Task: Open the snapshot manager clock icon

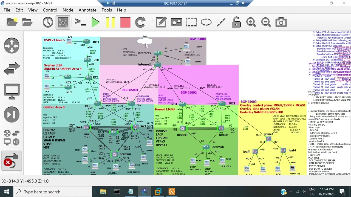Action: 48,22
